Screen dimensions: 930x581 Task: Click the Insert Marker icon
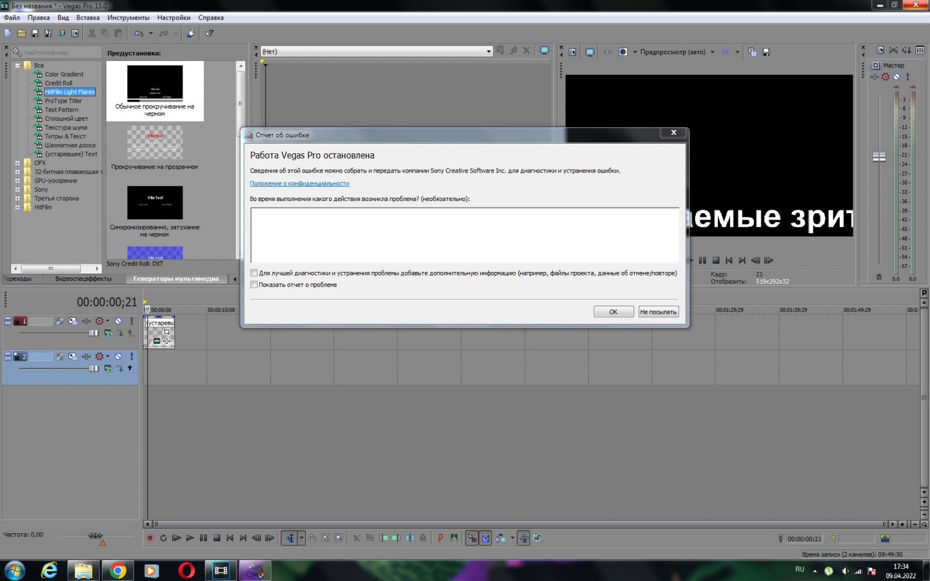point(440,538)
